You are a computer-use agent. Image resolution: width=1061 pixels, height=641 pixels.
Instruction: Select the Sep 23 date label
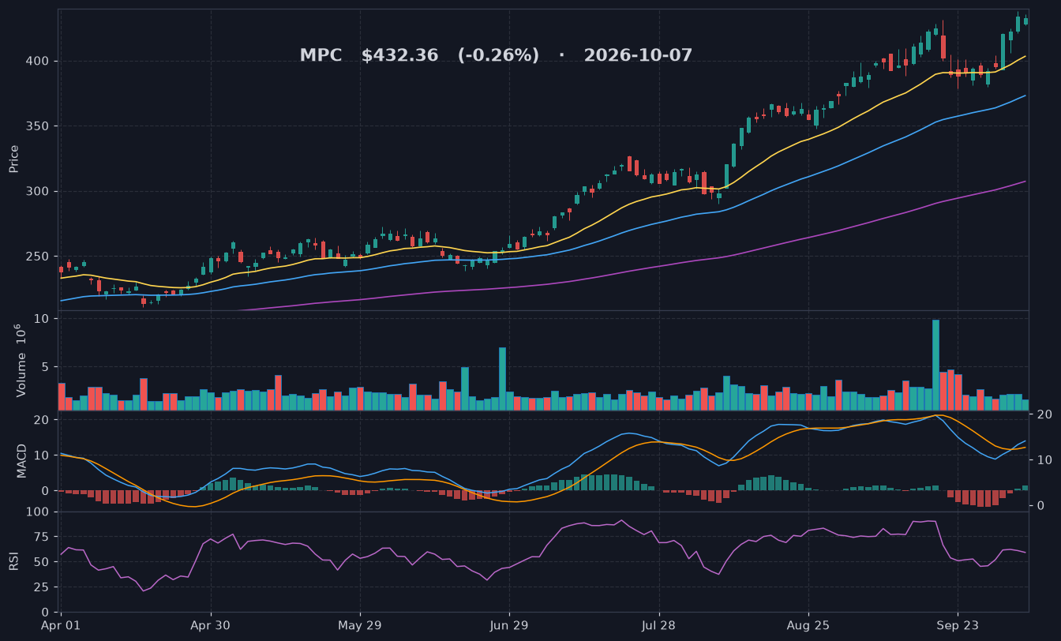click(x=958, y=625)
